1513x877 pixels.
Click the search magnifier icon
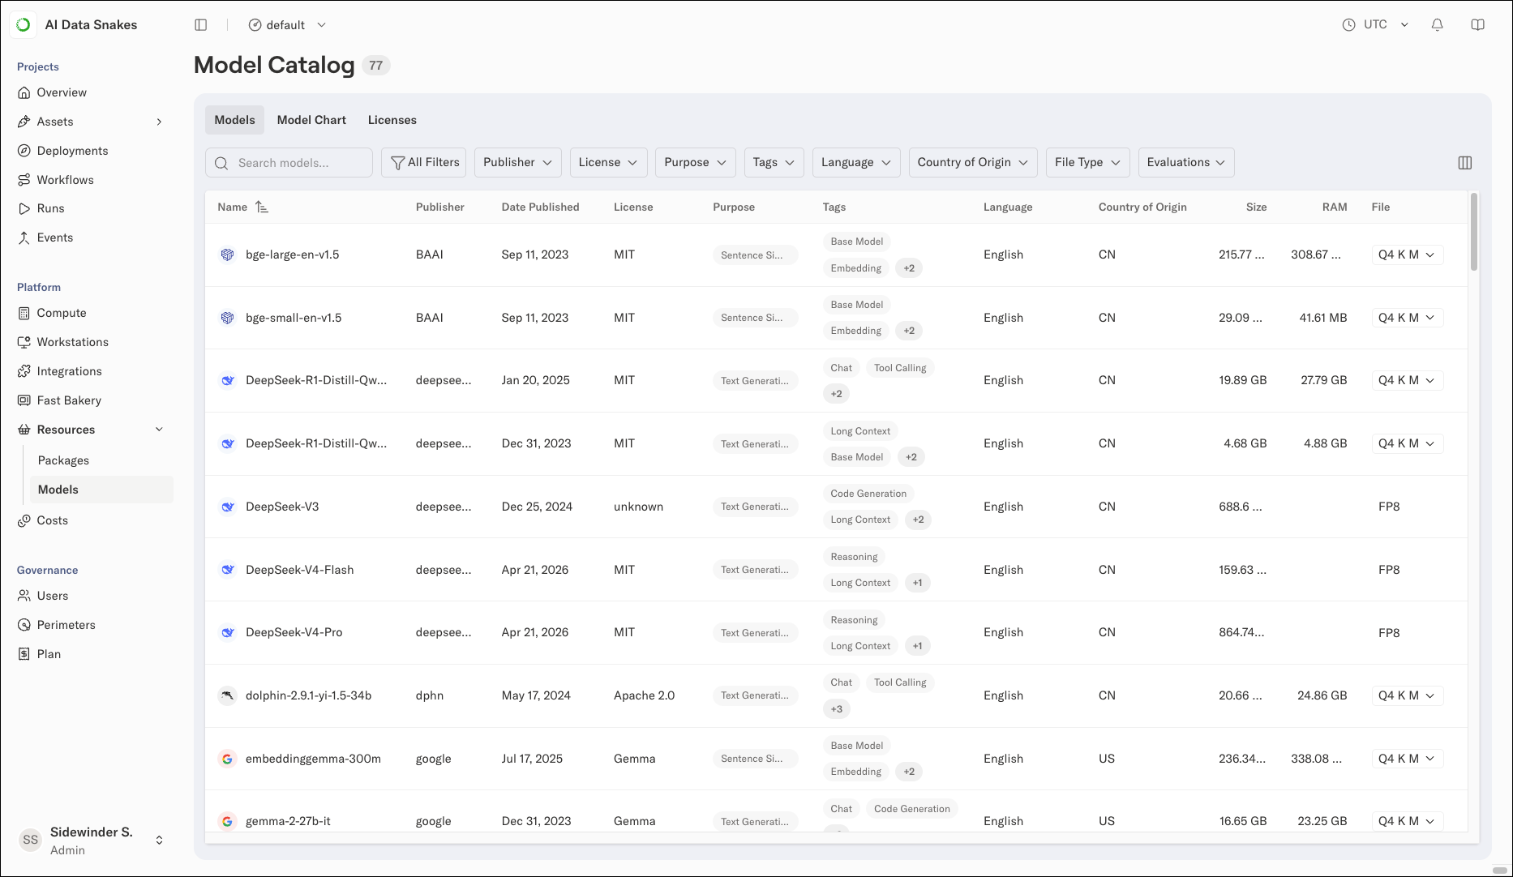pos(221,163)
